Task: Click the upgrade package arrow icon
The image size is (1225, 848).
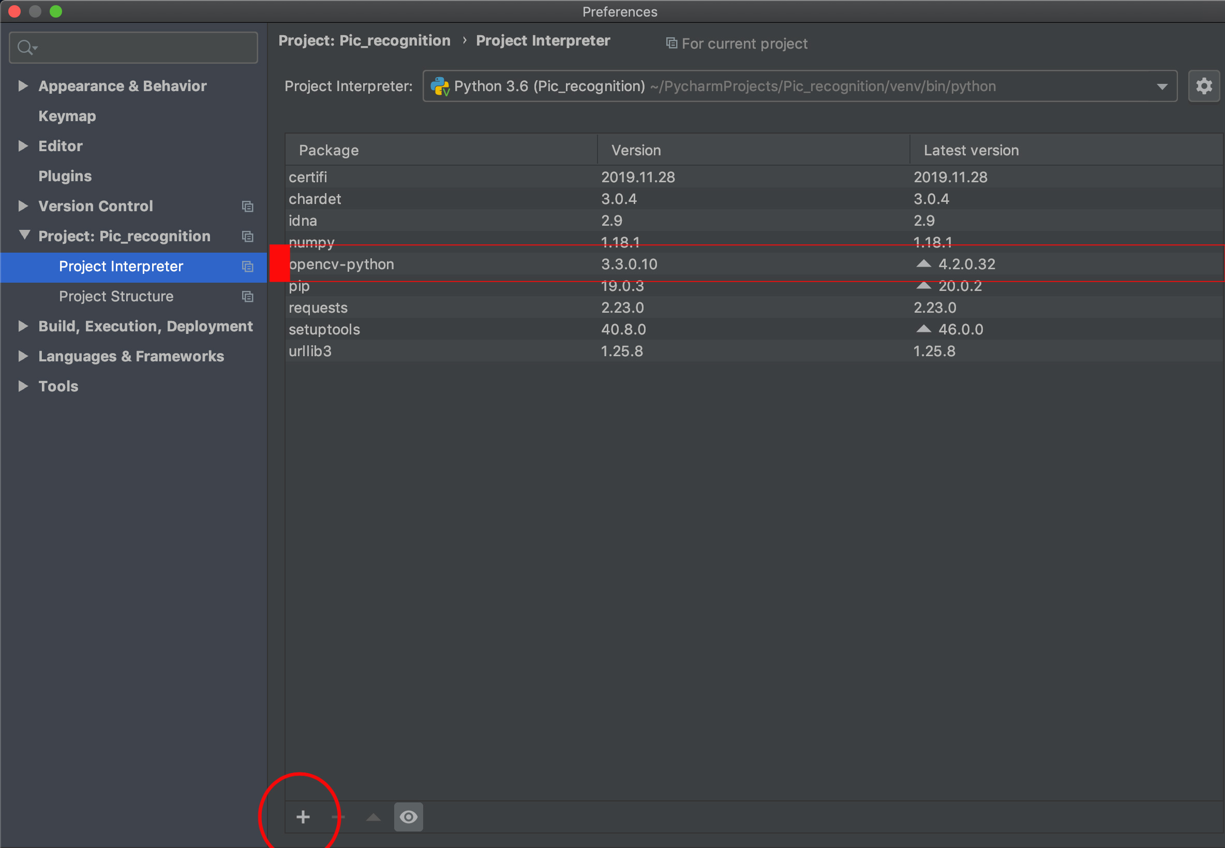Action: tap(374, 816)
